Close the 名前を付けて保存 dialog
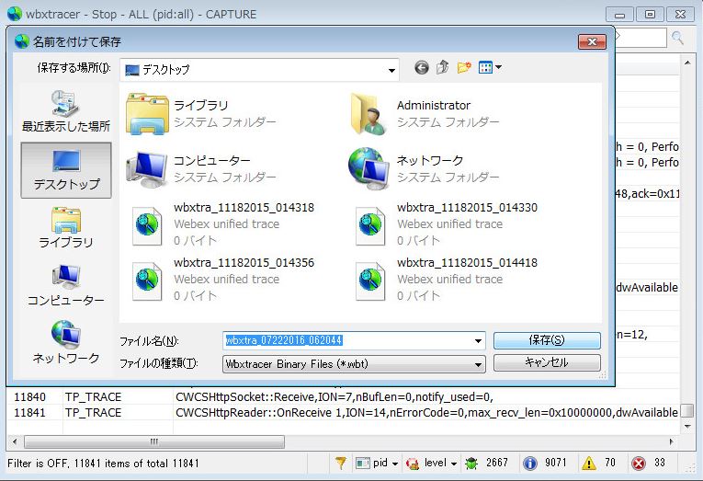The width and height of the screenshot is (703, 481). (592, 41)
